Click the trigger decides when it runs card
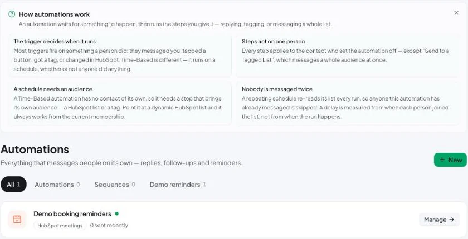This screenshot has height=239, width=468. point(120,56)
